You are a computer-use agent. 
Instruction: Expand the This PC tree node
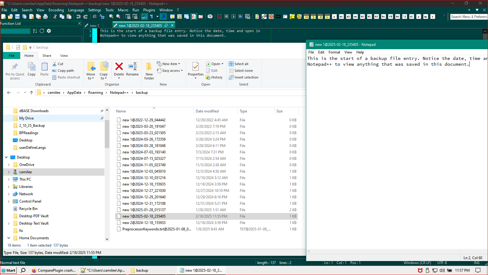(9, 179)
